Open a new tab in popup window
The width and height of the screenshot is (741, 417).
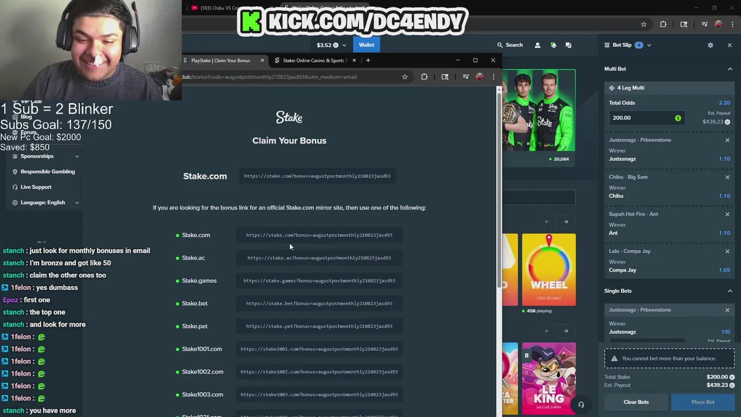[368, 61]
